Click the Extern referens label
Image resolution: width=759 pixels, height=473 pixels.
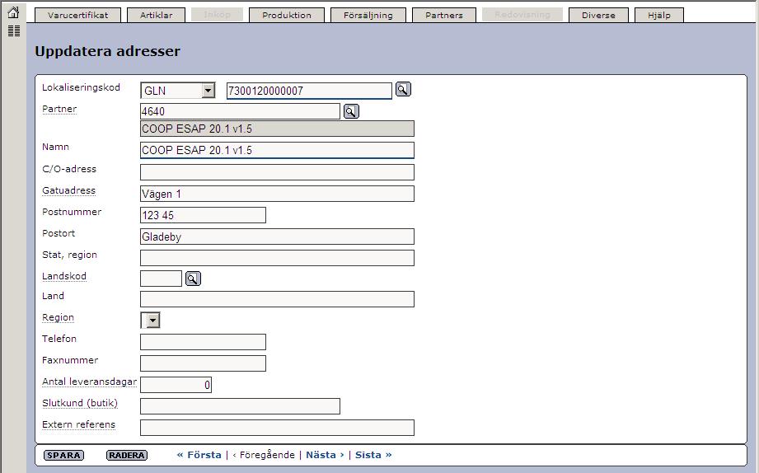click(x=79, y=424)
